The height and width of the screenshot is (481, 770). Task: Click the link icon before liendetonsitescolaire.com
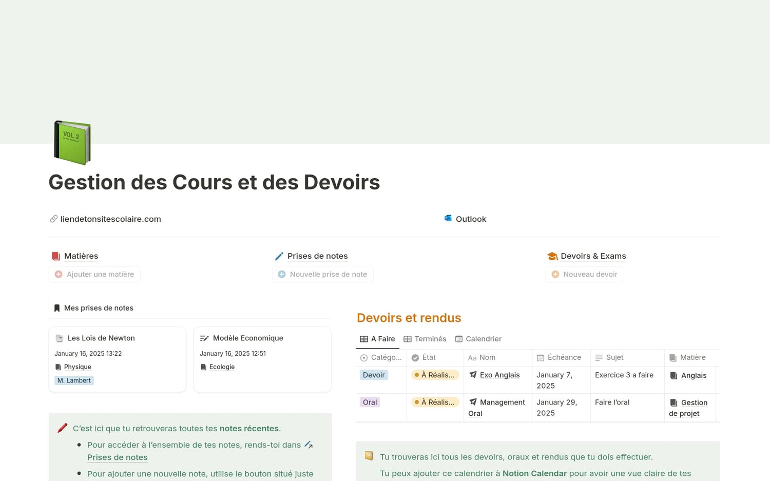coord(53,219)
